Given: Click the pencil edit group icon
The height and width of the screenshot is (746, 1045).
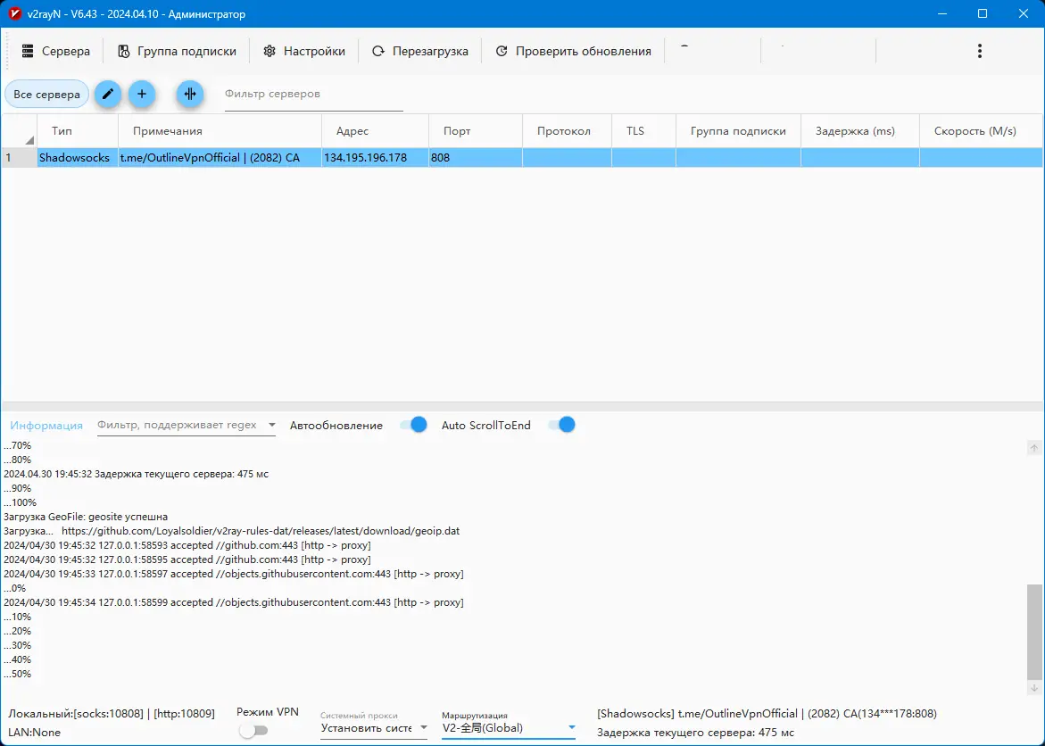Looking at the screenshot, I should [x=108, y=95].
